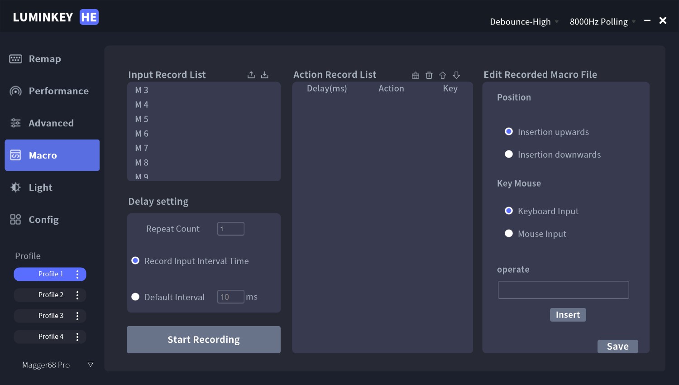The height and width of the screenshot is (385, 679).
Task: Click the trash delete icon in Action Record List
Action: click(x=429, y=75)
